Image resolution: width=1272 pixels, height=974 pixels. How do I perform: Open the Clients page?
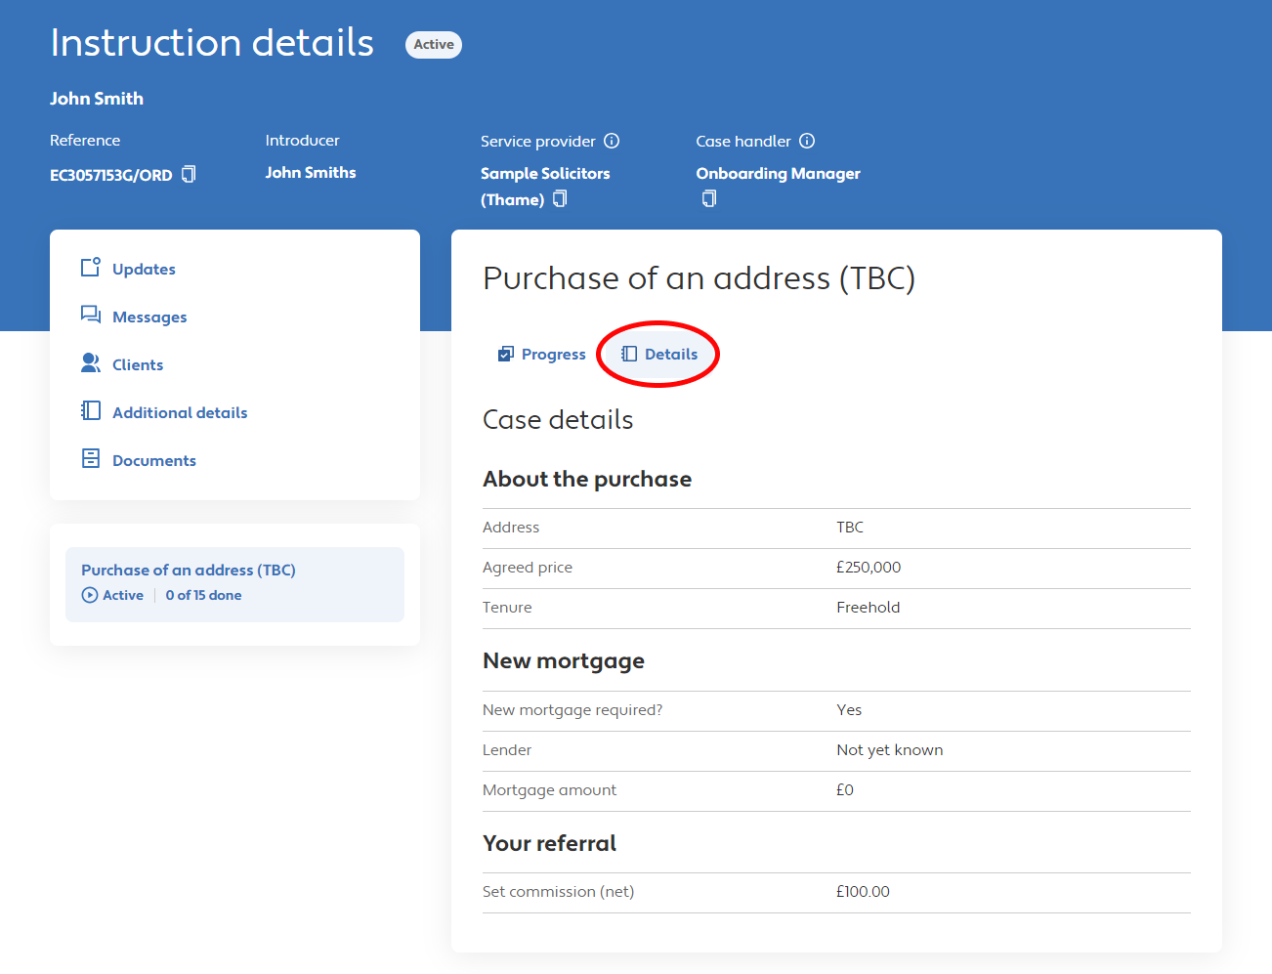[138, 365]
